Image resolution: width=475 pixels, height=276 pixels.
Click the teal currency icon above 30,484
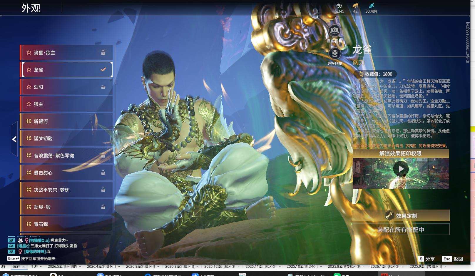[x=371, y=5]
